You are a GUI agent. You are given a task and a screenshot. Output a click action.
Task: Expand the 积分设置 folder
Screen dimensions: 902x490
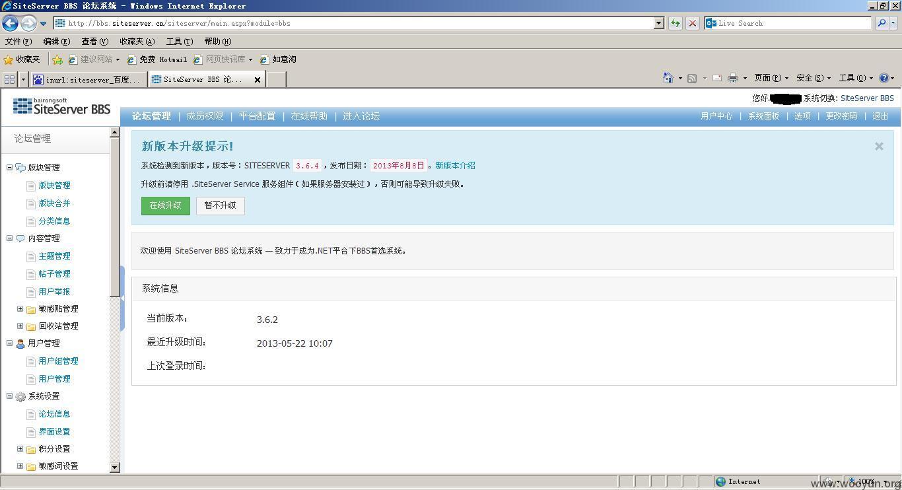click(20, 448)
